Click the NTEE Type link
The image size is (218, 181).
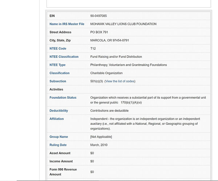pos(57,65)
